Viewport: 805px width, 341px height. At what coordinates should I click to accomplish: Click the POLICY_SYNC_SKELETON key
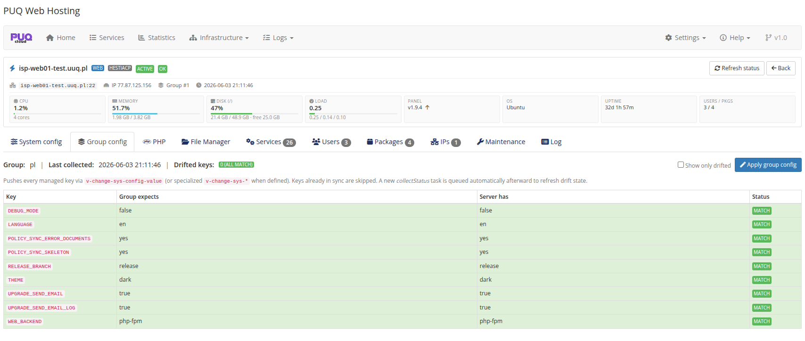tap(39, 252)
